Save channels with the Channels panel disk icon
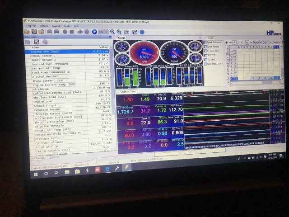Image resolution: width=289 pixels, height=217 pixels. point(37,42)
